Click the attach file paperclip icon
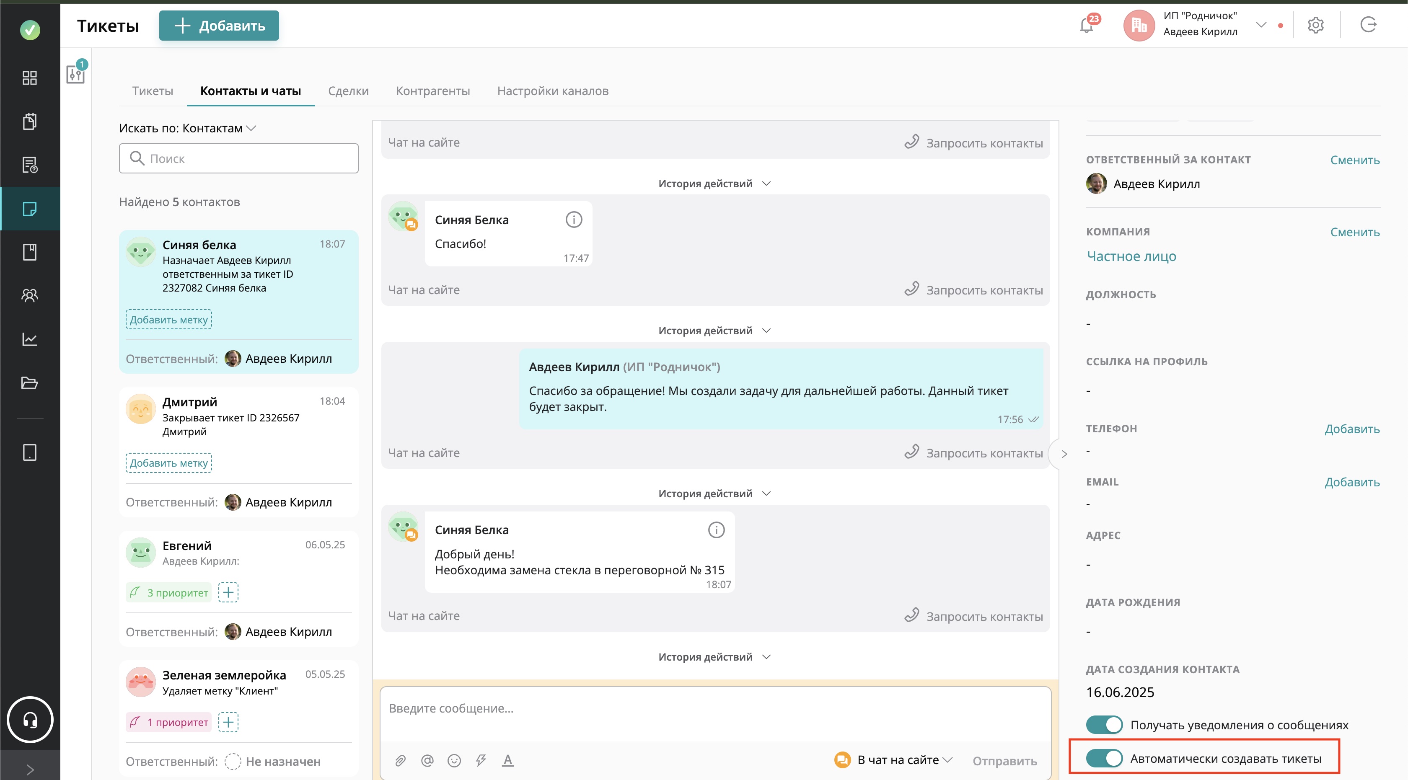 [x=400, y=760]
